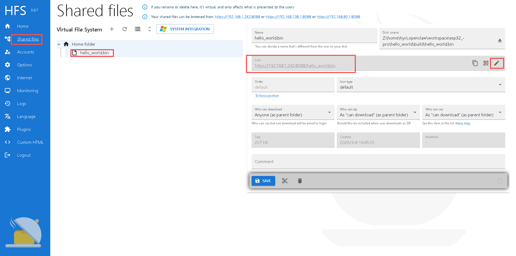Collapse the Home folder tree node
The width and height of the screenshot is (516, 256).
click(x=59, y=44)
